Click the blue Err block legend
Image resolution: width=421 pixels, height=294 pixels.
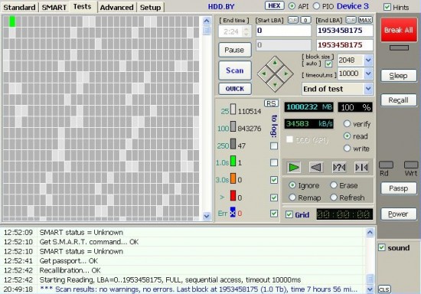pyautogui.click(x=233, y=212)
